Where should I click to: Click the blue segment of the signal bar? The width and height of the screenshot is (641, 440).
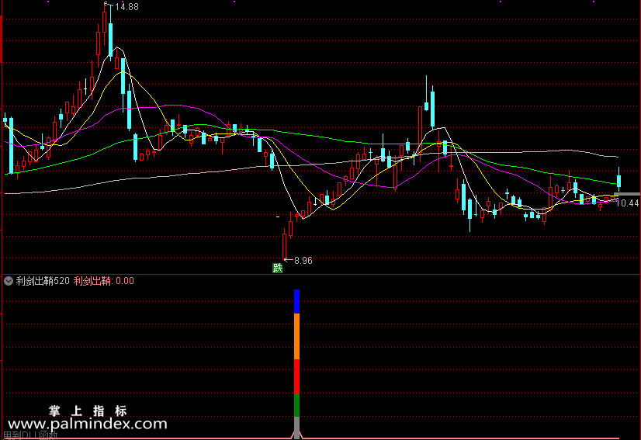[296, 301]
